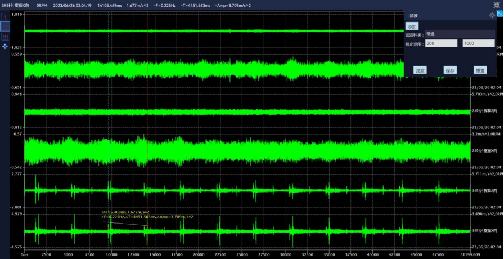Viewport: 504px width, 259px height.
Task: Select the single cursor tool icon
Action: (x=6, y=17)
